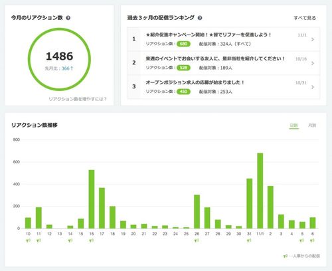Click the bar for day 3
Screen dimensions: 332x271
pyautogui.click(x=281, y=221)
